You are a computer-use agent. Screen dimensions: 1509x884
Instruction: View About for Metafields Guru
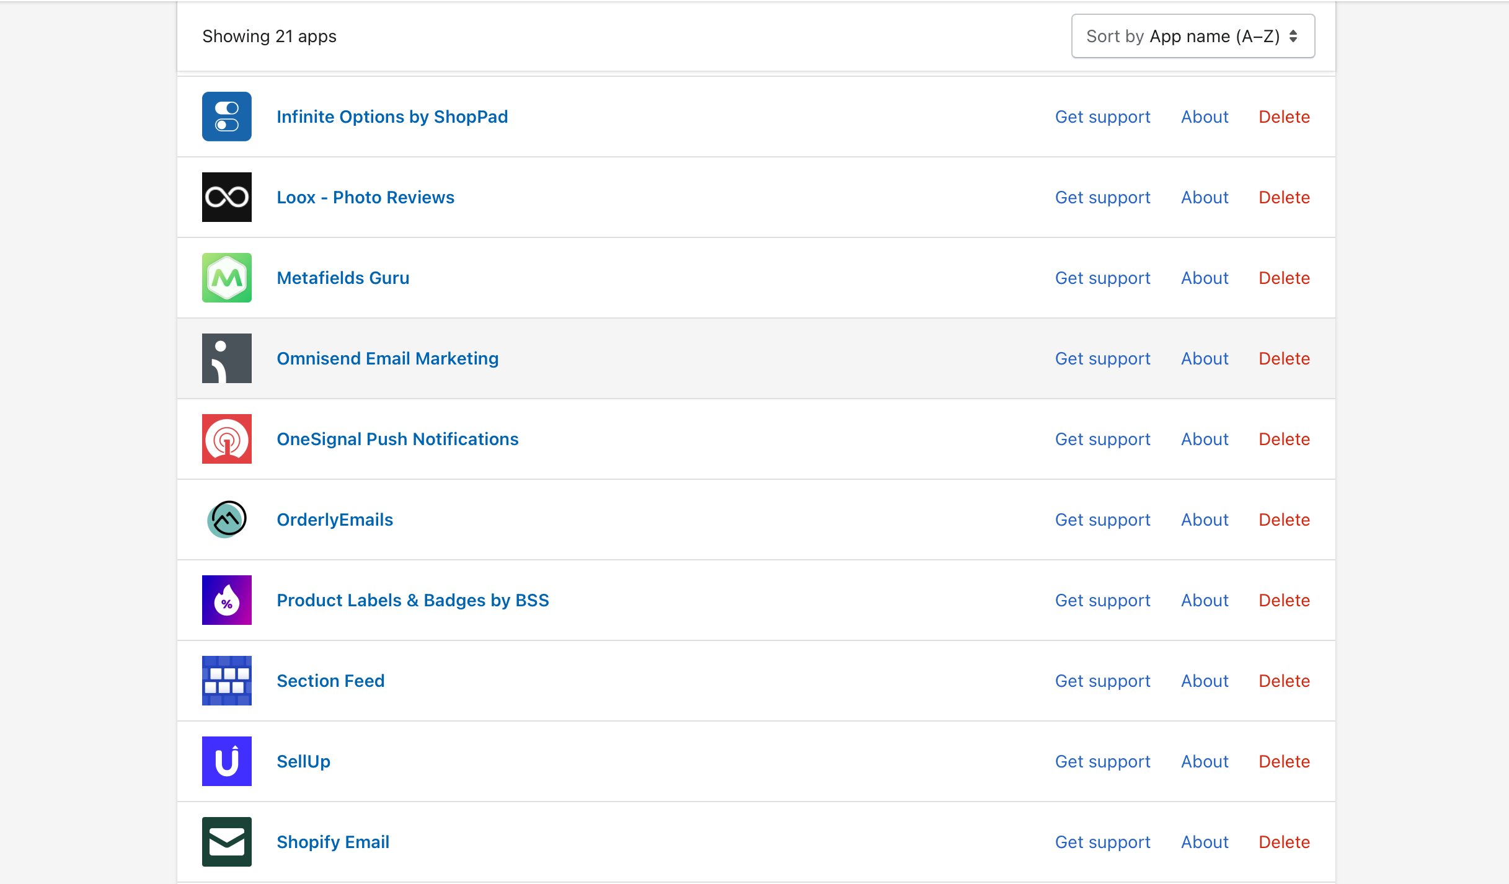pyautogui.click(x=1205, y=278)
